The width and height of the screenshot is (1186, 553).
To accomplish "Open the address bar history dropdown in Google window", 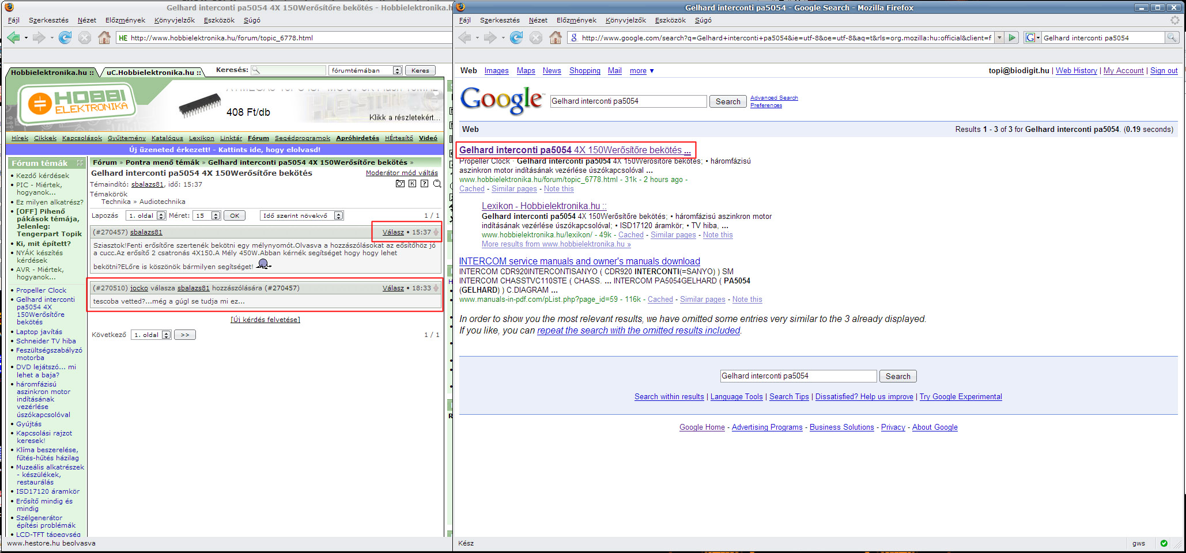I will point(999,38).
